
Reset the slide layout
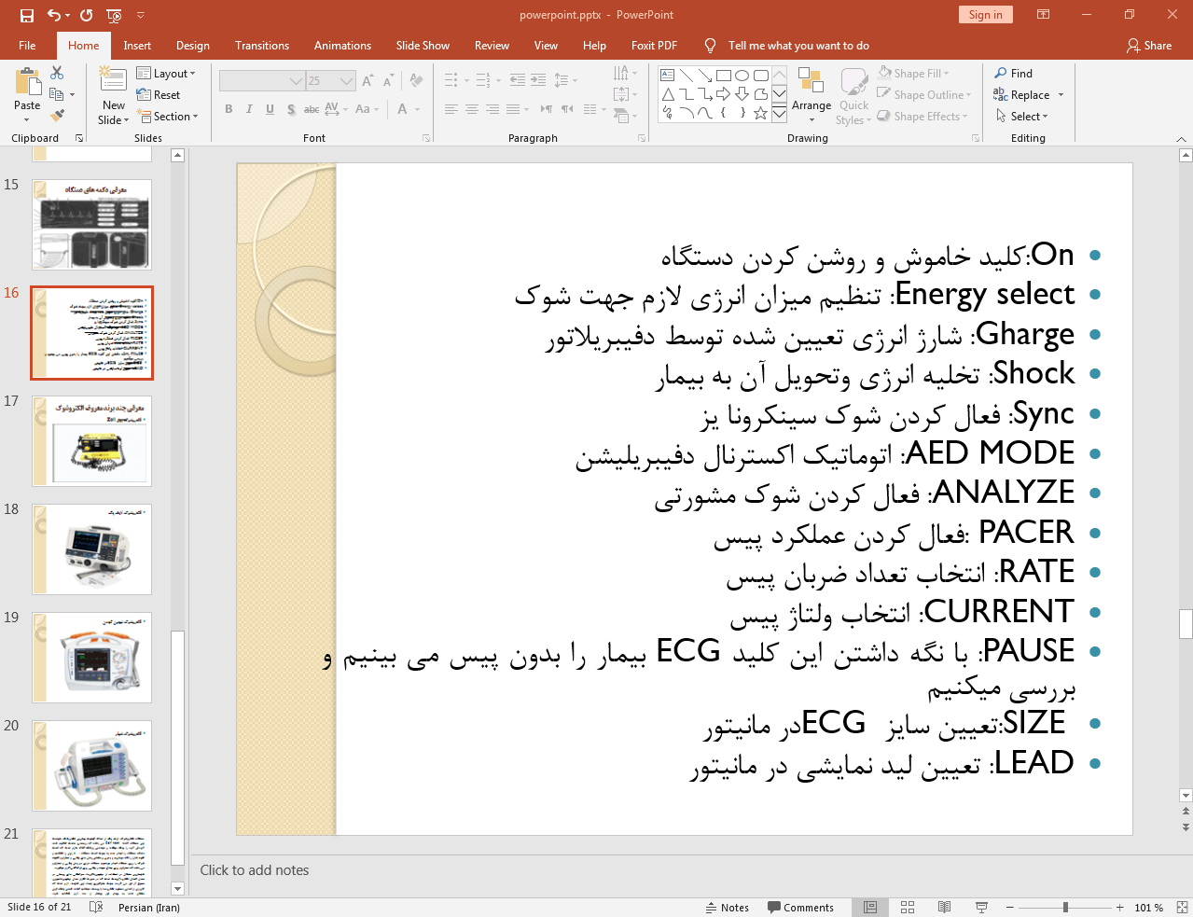[x=159, y=95]
